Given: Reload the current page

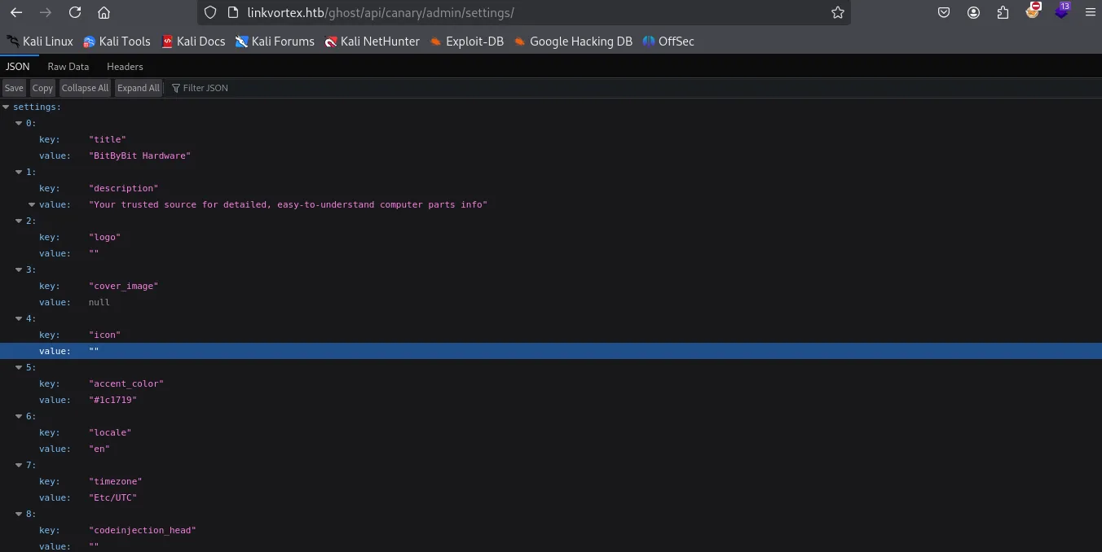Looking at the screenshot, I should (75, 12).
